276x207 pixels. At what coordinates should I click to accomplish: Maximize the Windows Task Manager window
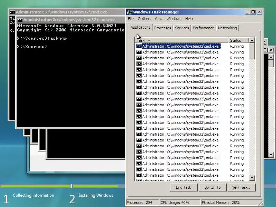click(x=253, y=12)
